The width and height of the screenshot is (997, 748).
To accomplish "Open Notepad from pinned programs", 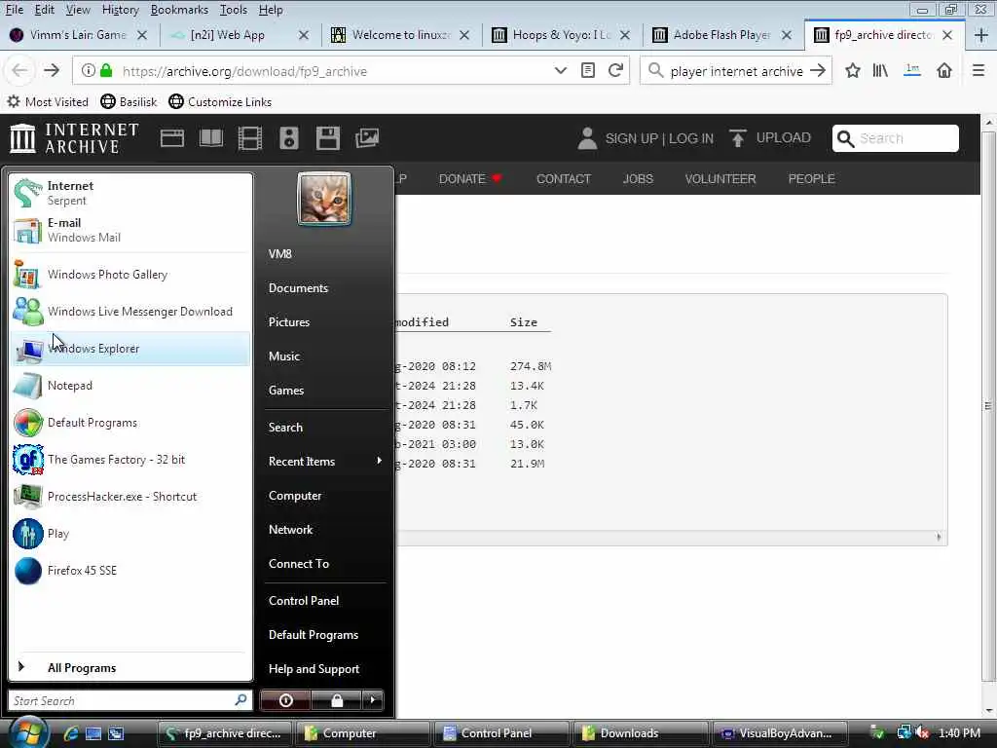I will tap(130, 386).
